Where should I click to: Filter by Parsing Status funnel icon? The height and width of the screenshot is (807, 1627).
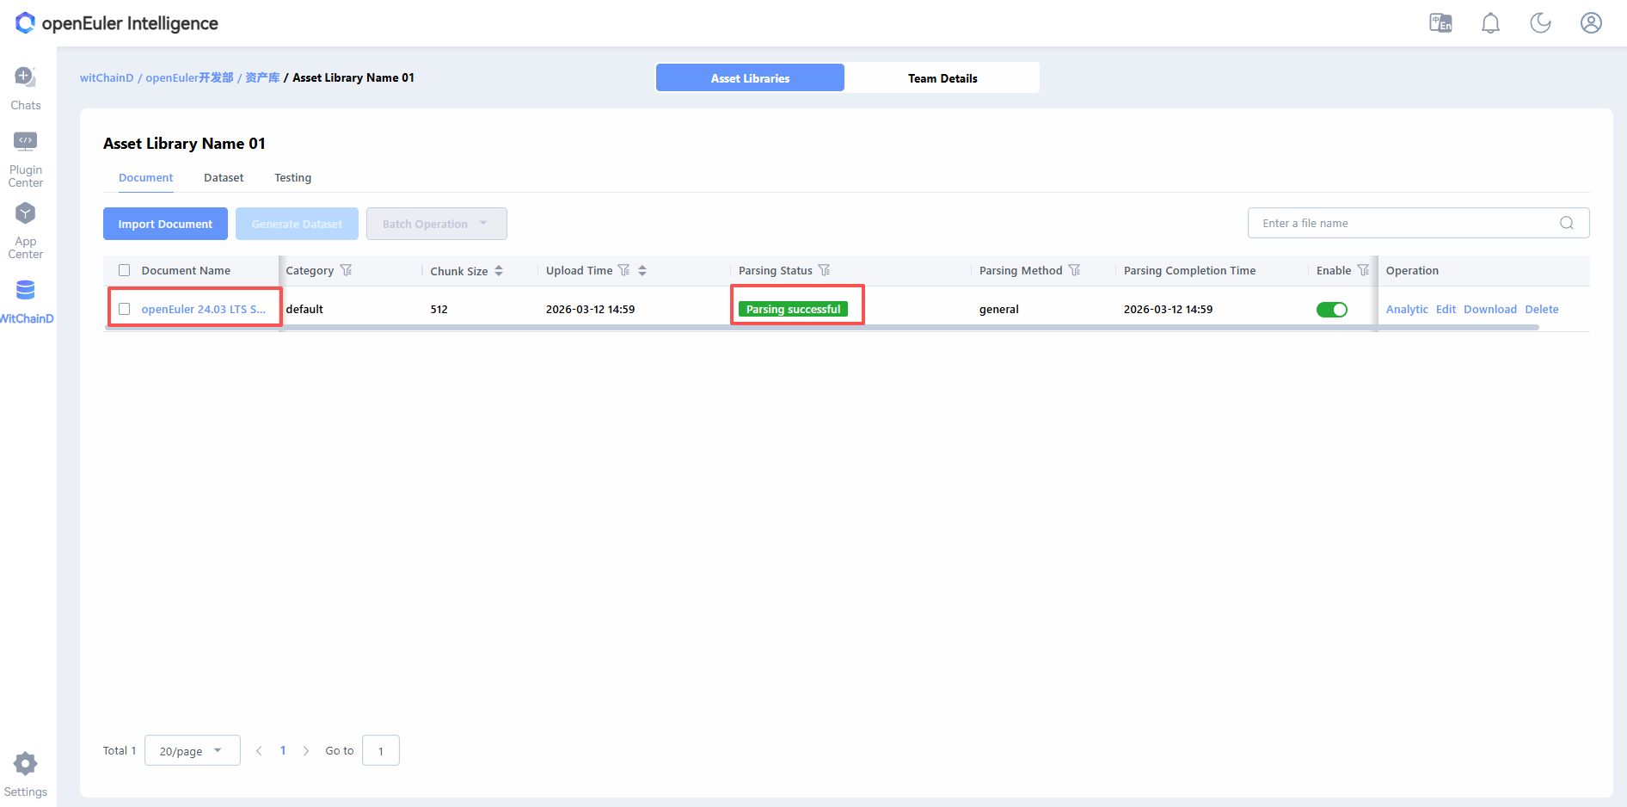(x=824, y=270)
